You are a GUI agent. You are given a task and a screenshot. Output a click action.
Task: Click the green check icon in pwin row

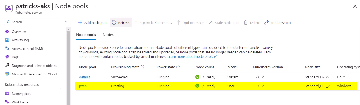point(198,86)
